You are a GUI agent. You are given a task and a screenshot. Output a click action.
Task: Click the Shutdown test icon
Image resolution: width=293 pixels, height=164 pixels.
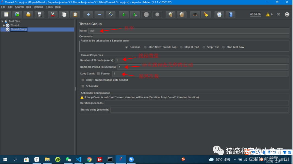pyautogui.click(x=157, y=15)
